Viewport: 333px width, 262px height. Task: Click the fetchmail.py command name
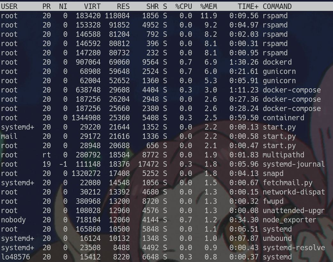[288, 183]
